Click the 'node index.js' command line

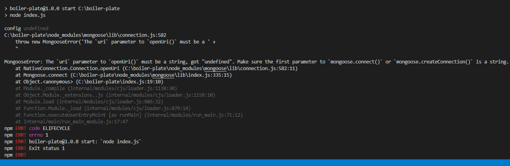tap(23, 15)
